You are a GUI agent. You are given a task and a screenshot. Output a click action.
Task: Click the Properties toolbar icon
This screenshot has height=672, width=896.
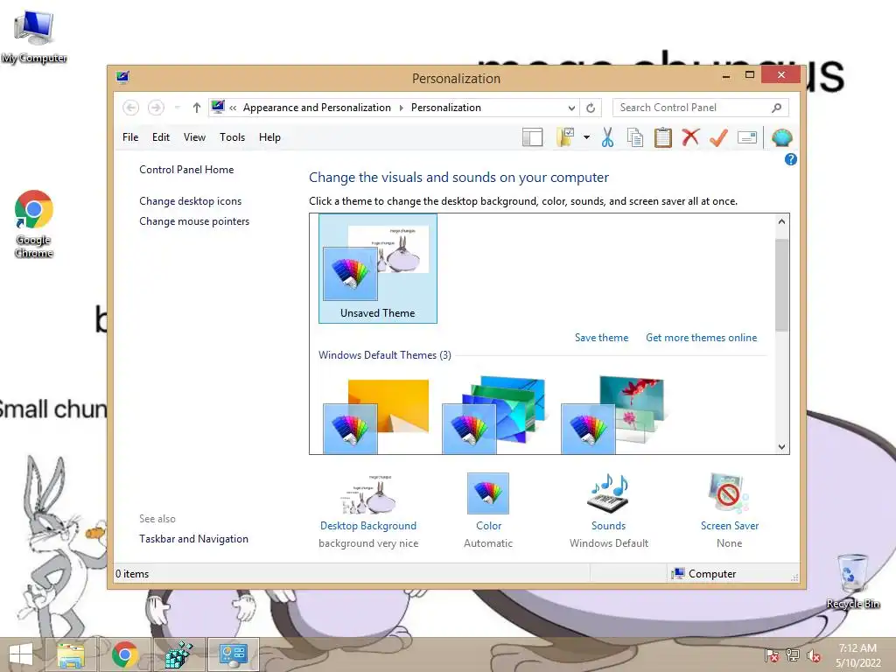[747, 137]
